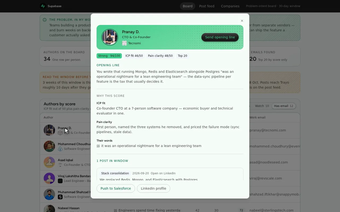Click Asad Iqbal's avatar in the table

click(49, 162)
